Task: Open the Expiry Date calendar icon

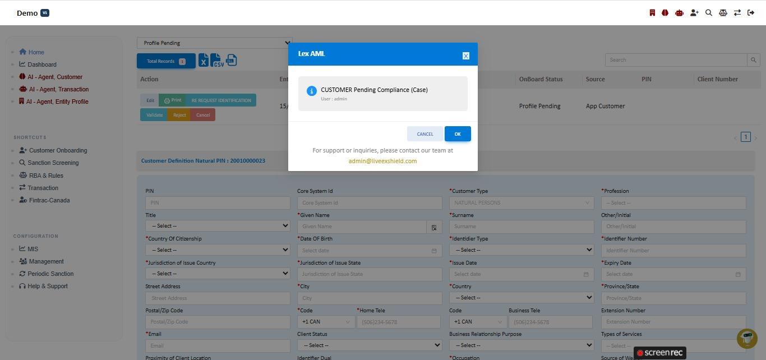Action: pos(738,274)
